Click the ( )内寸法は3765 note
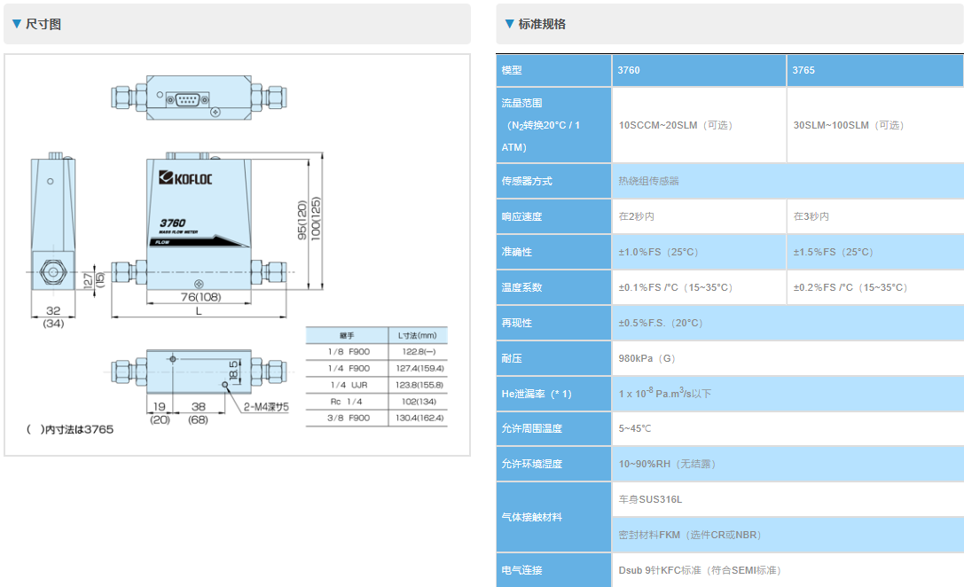 coord(69,429)
